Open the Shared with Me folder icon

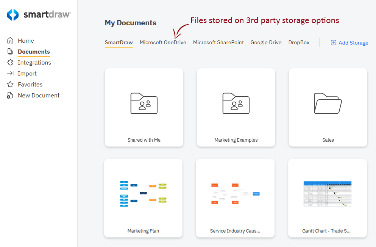pos(144,103)
